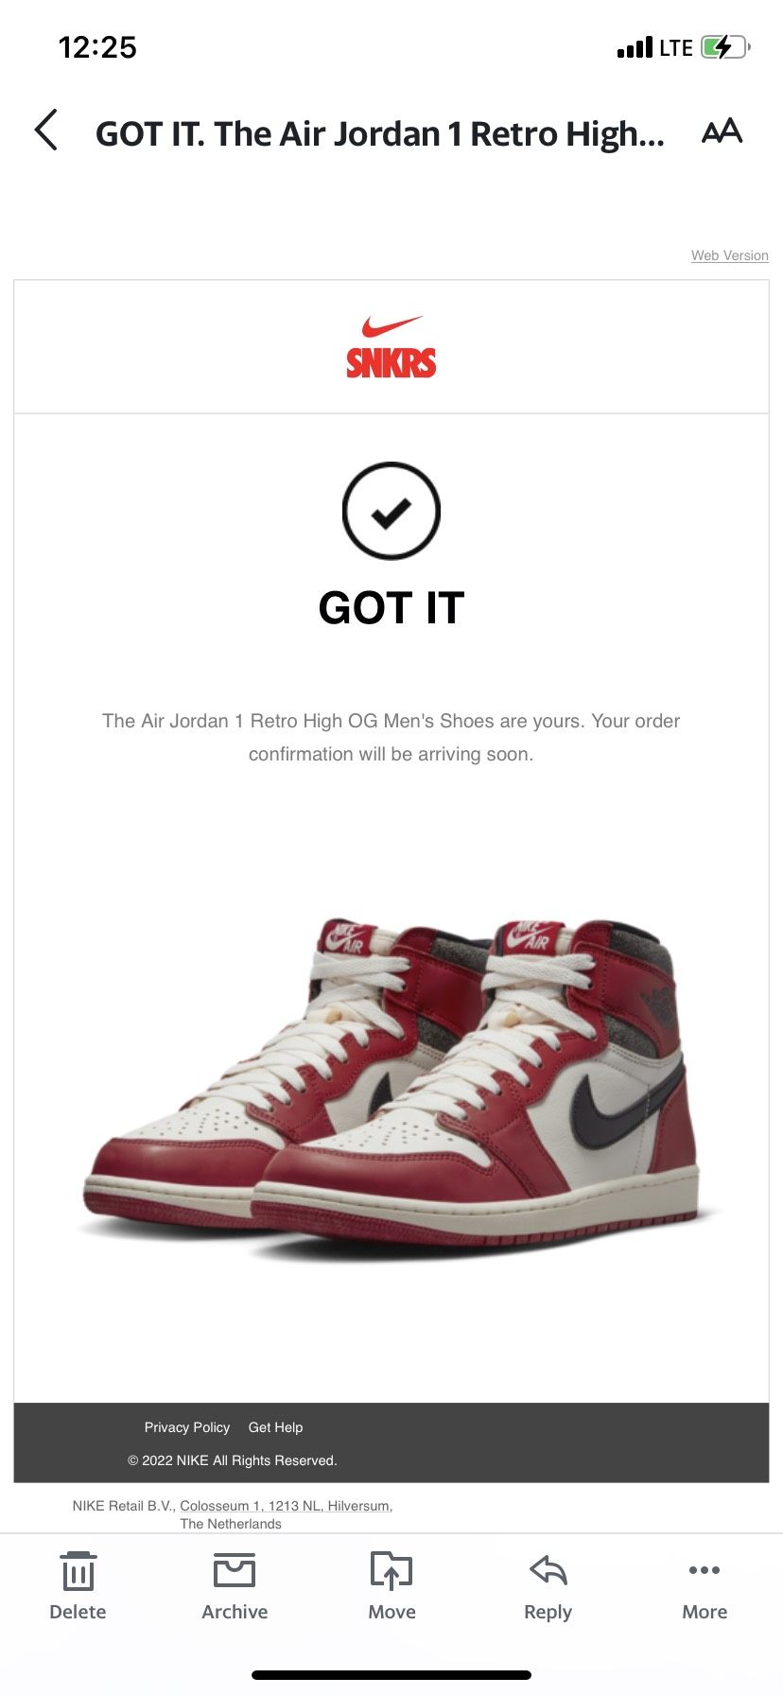Tap the home indicator bar
This screenshot has width=783, height=1695.
click(391, 1675)
